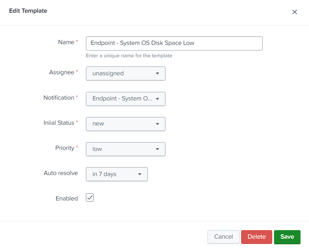Open the Priority dropdown showing low
The width and height of the screenshot is (309, 251).
point(126,149)
